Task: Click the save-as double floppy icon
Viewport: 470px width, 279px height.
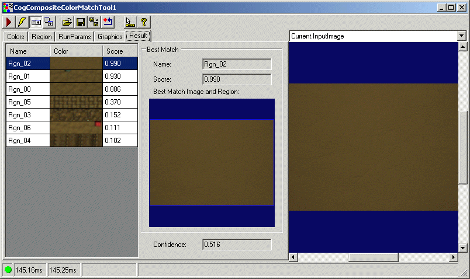Action: [94, 22]
